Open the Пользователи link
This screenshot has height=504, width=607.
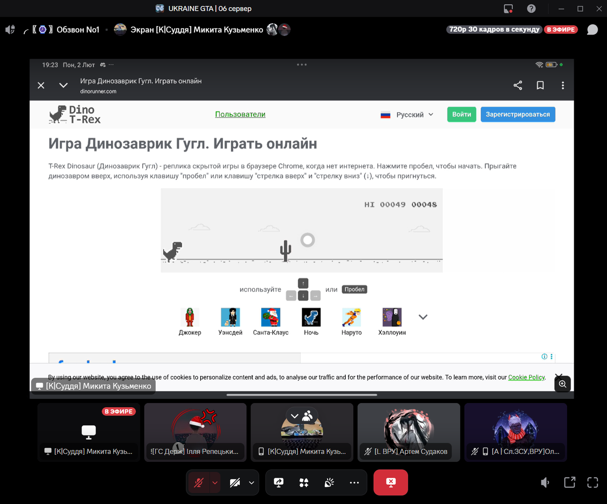[240, 114]
